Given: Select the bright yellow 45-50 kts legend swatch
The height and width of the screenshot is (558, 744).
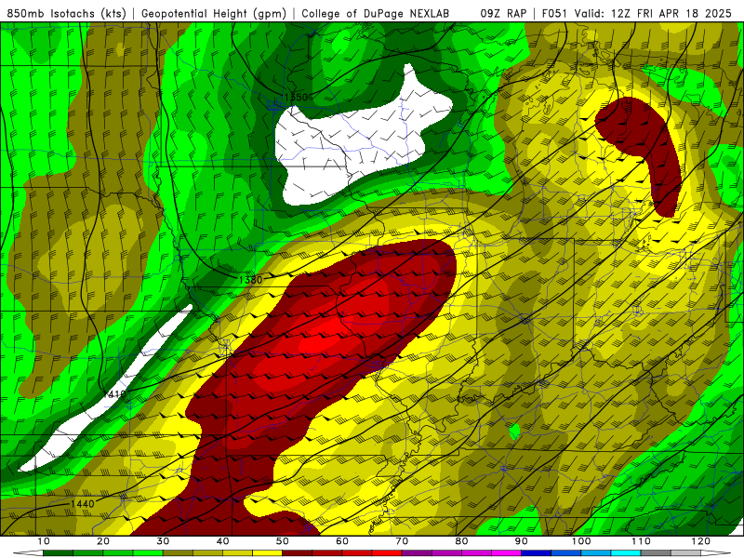Looking at the screenshot, I should [267, 553].
